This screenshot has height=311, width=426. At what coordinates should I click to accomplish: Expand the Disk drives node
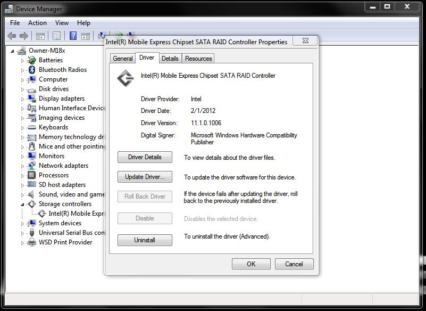pos(22,89)
